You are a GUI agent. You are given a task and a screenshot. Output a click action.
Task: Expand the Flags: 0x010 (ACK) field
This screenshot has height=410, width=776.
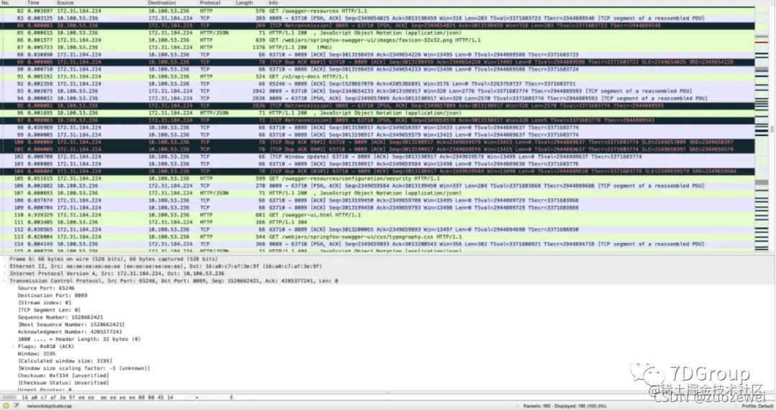pos(13,347)
